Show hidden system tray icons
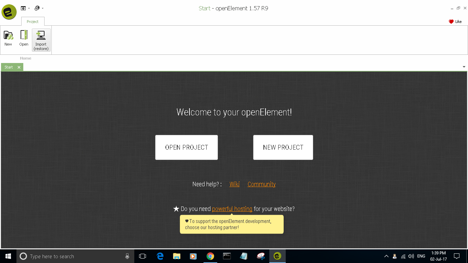This screenshot has width=468, height=263. 386,256
